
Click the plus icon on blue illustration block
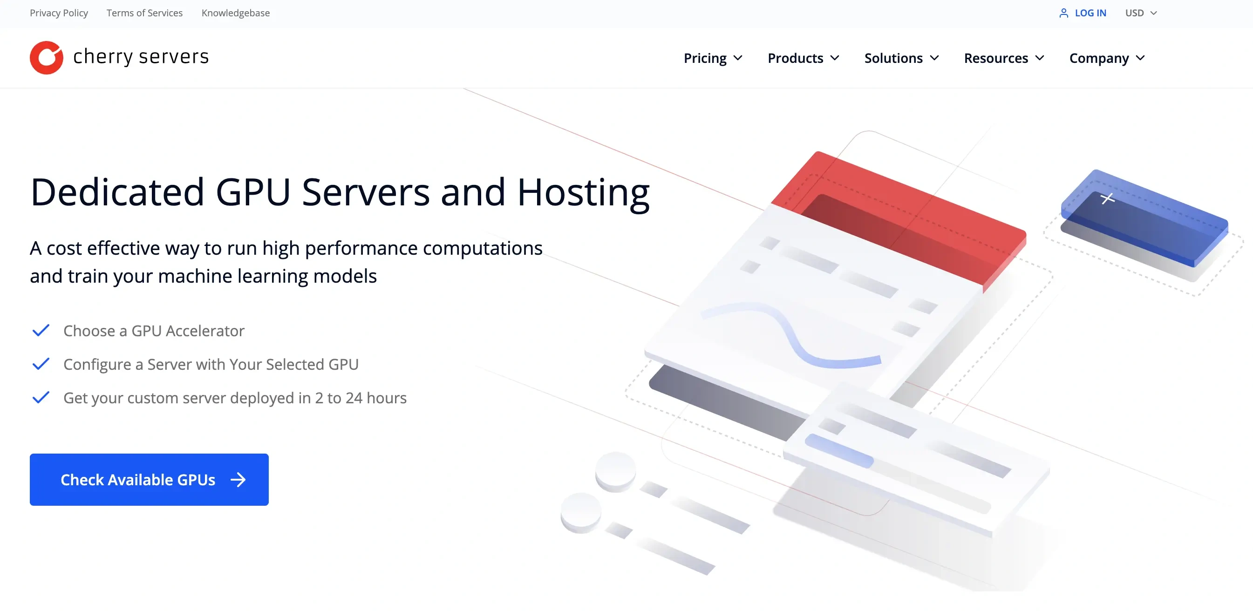point(1108,198)
